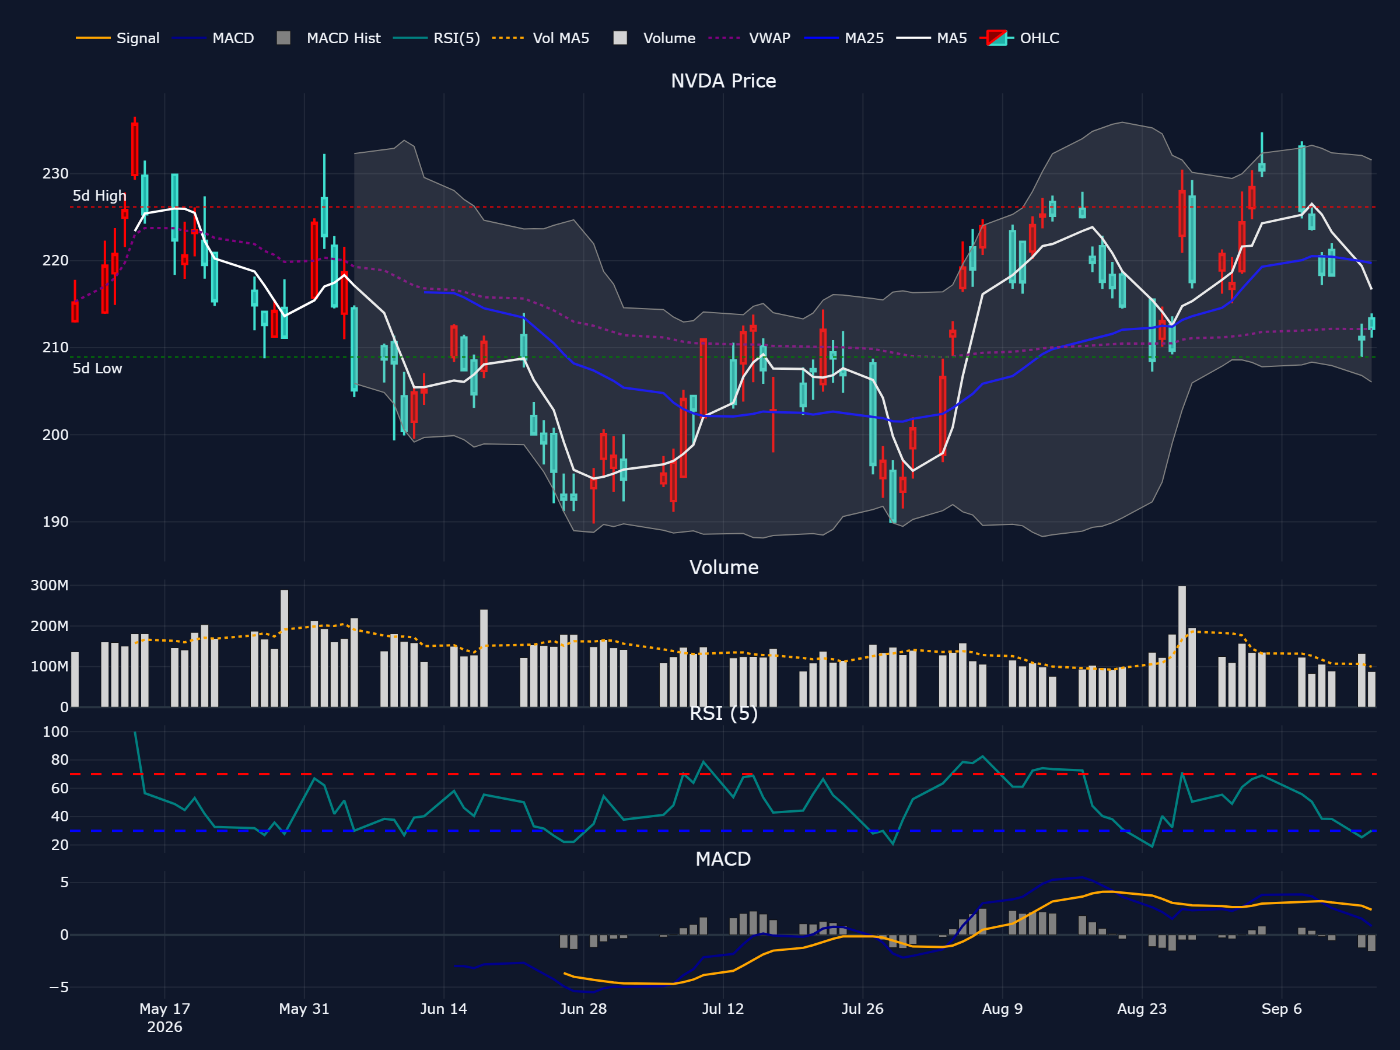The image size is (1400, 1050).
Task: Click the "May 17" date axis label
Action: [x=164, y=1009]
